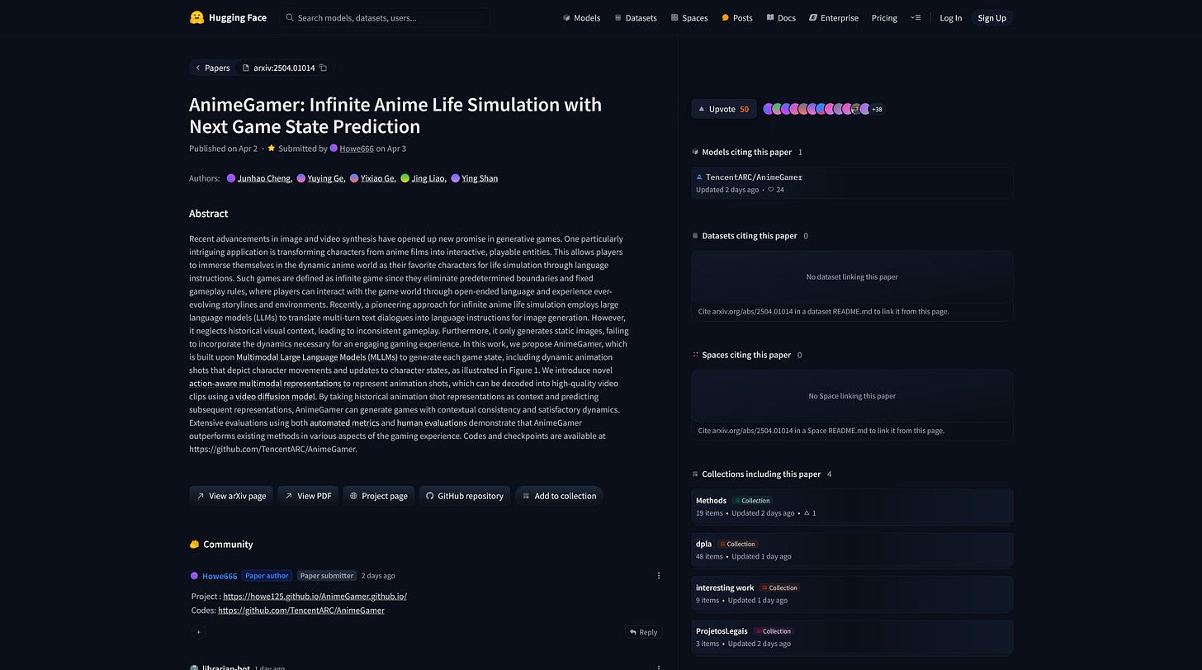Open librarian-bot comment options menu
This screenshot has width=1202, height=670.
(x=659, y=667)
